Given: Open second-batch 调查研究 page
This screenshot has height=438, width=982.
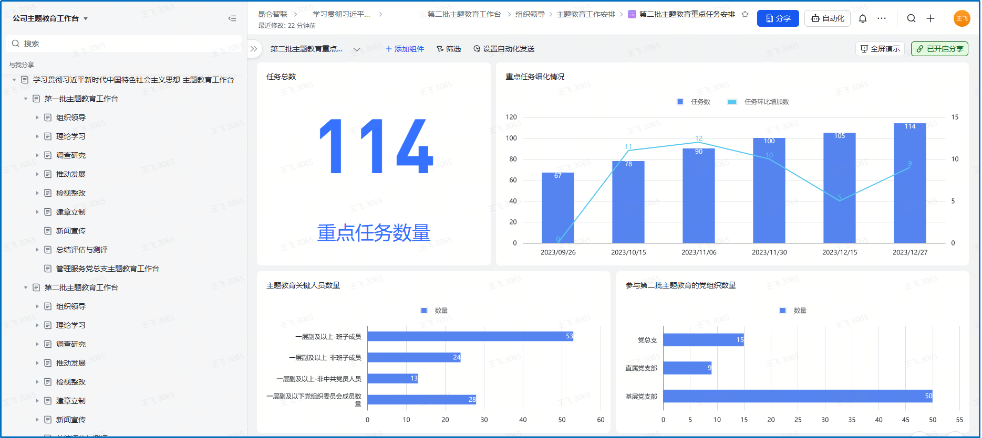Looking at the screenshot, I should [x=71, y=344].
